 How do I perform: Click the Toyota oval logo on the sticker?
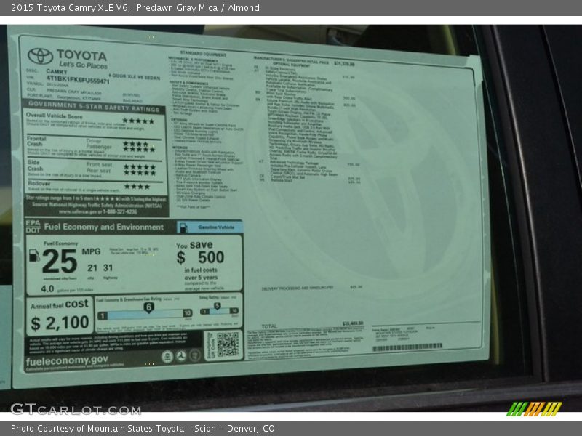(41, 56)
